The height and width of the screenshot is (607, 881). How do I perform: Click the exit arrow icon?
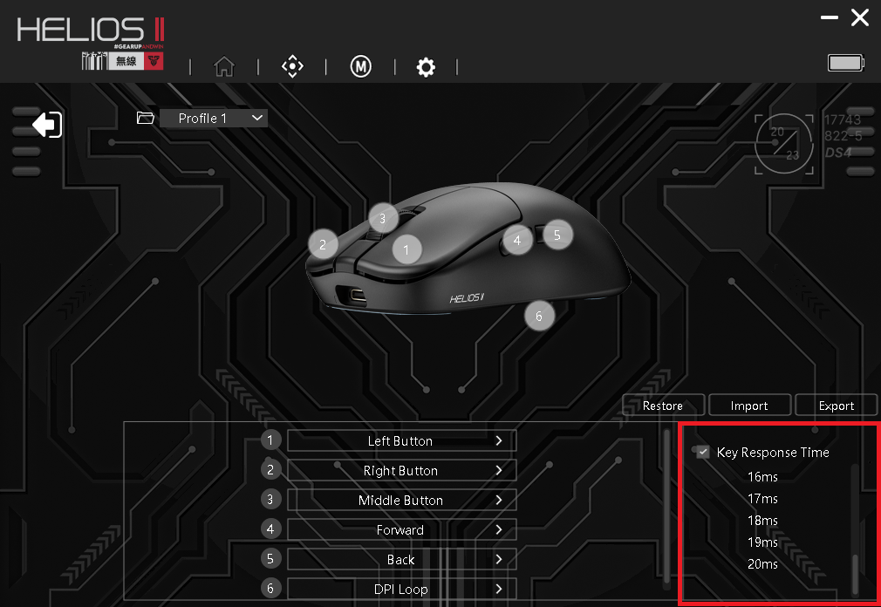(47, 124)
